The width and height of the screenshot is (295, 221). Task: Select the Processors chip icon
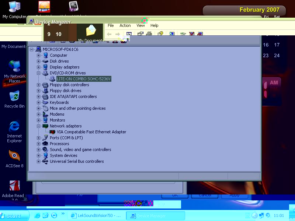[45, 144]
